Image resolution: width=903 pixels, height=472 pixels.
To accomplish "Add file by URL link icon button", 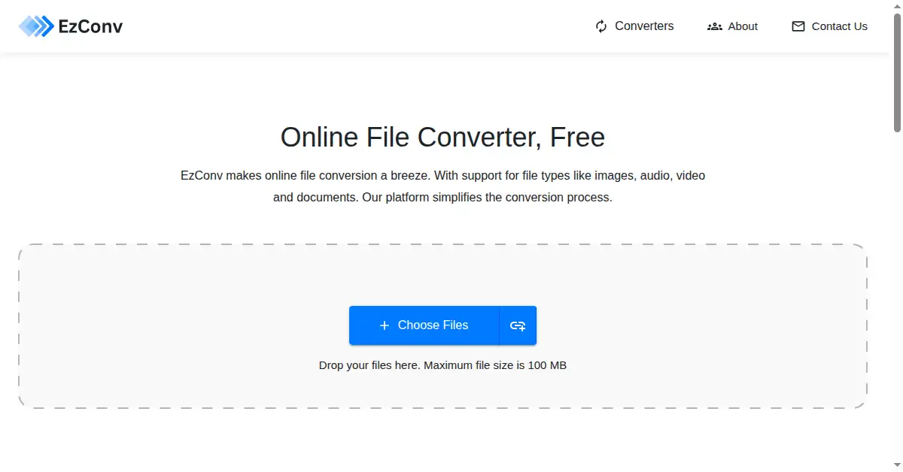I will [518, 325].
